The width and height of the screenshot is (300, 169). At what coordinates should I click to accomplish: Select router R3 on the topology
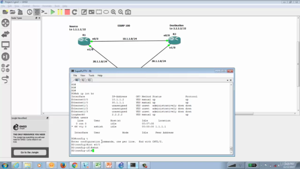[174, 40]
